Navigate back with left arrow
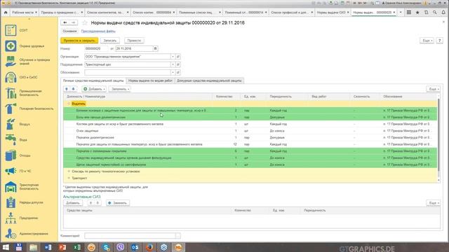Viewport: 449px width, 252px height. point(65,22)
